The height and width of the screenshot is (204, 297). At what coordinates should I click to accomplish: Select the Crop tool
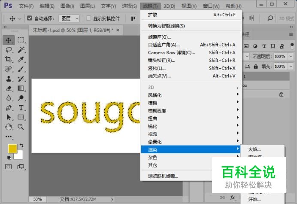(x=8, y=59)
